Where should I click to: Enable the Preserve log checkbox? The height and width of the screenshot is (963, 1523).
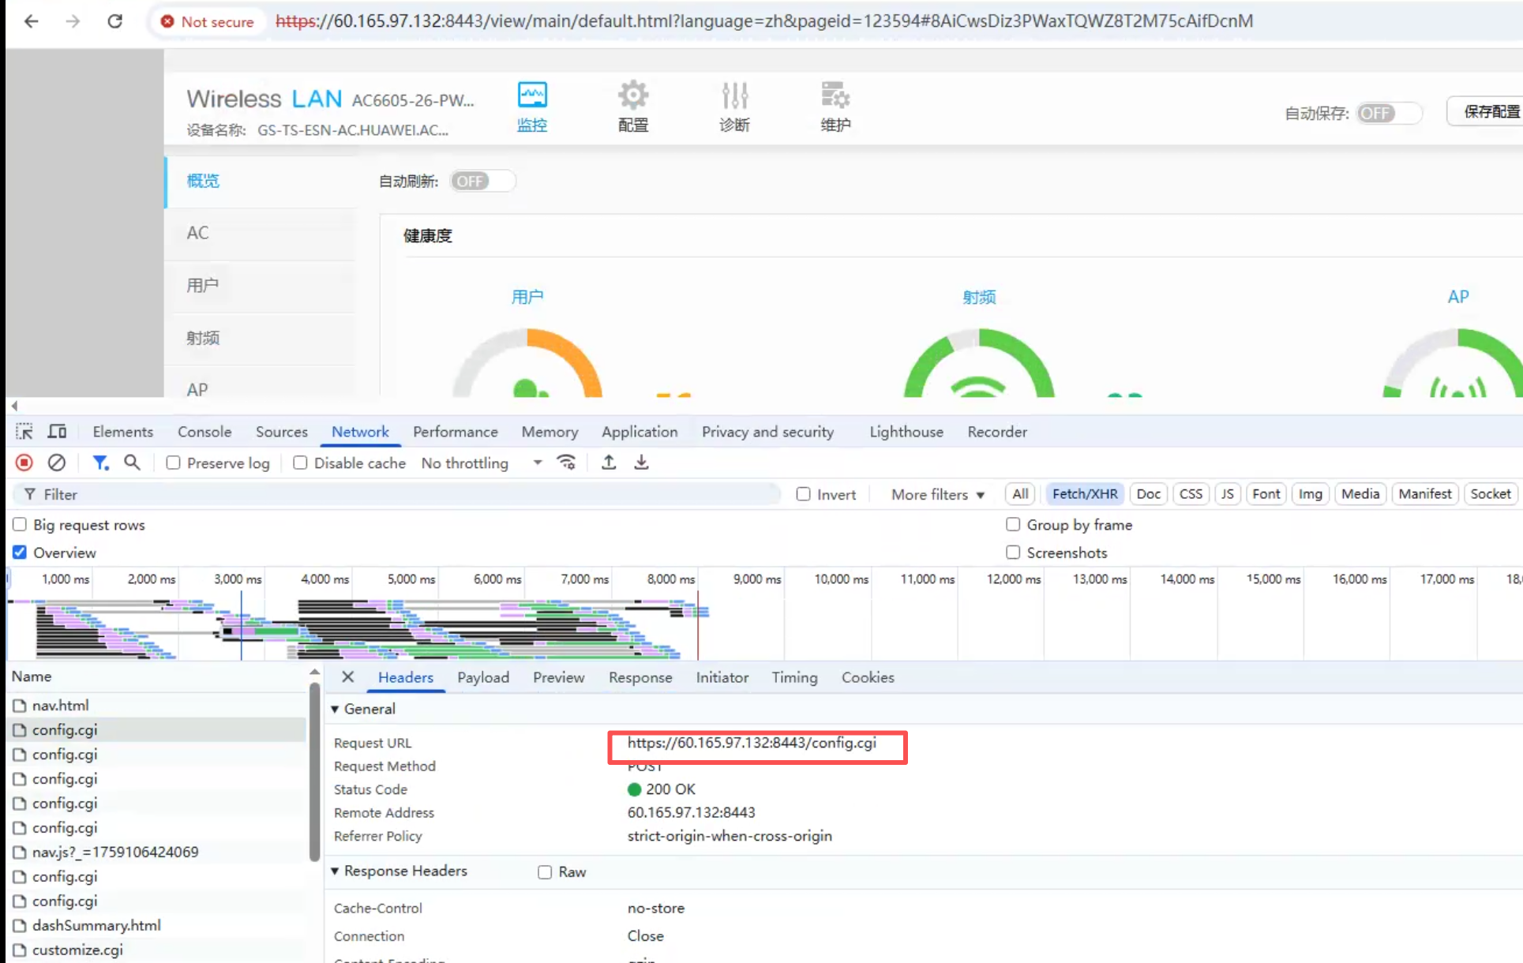(174, 463)
